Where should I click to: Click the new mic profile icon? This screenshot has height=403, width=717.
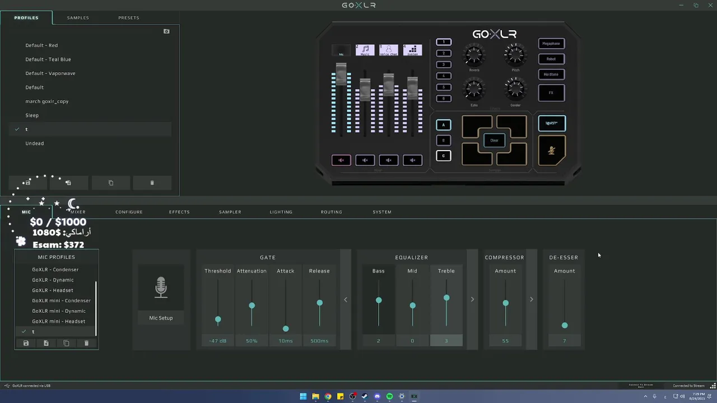point(46,343)
